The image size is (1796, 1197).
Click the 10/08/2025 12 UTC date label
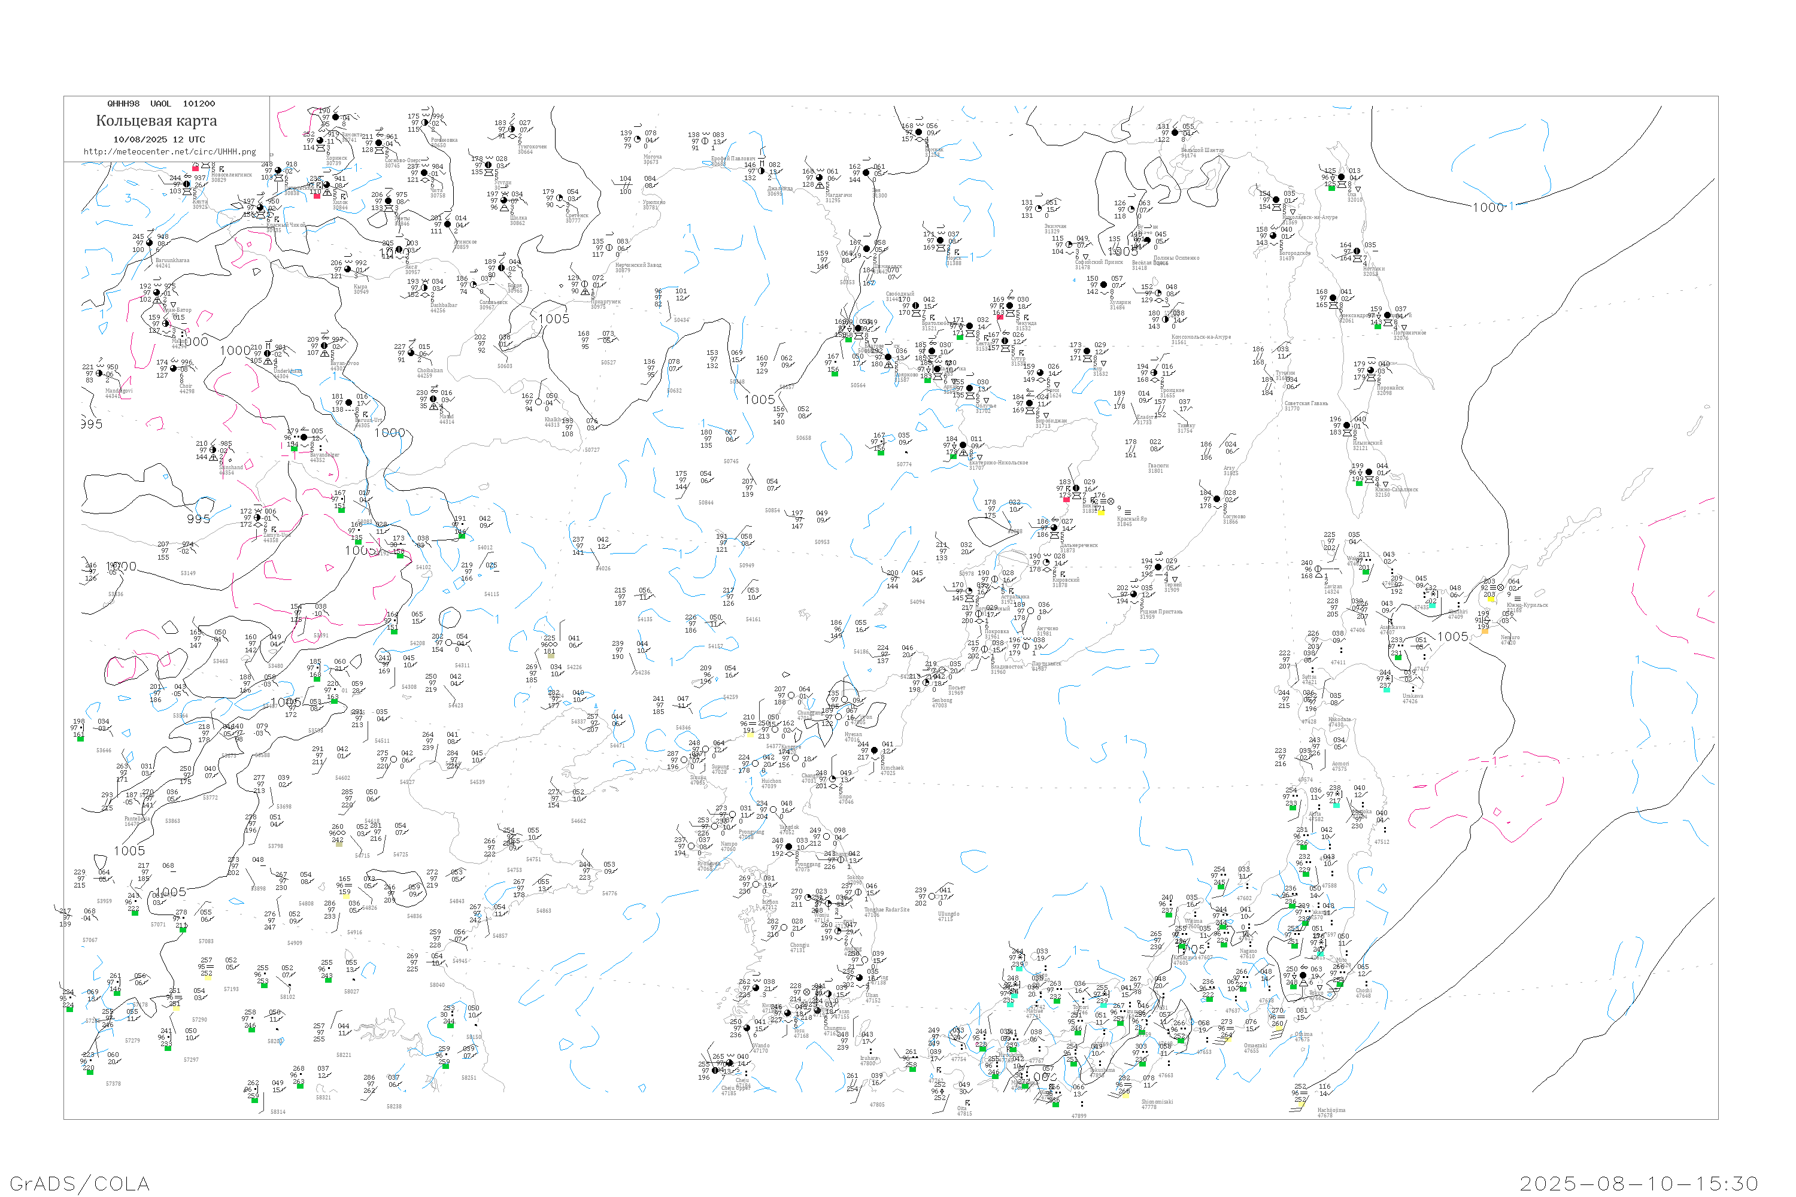pos(159,139)
